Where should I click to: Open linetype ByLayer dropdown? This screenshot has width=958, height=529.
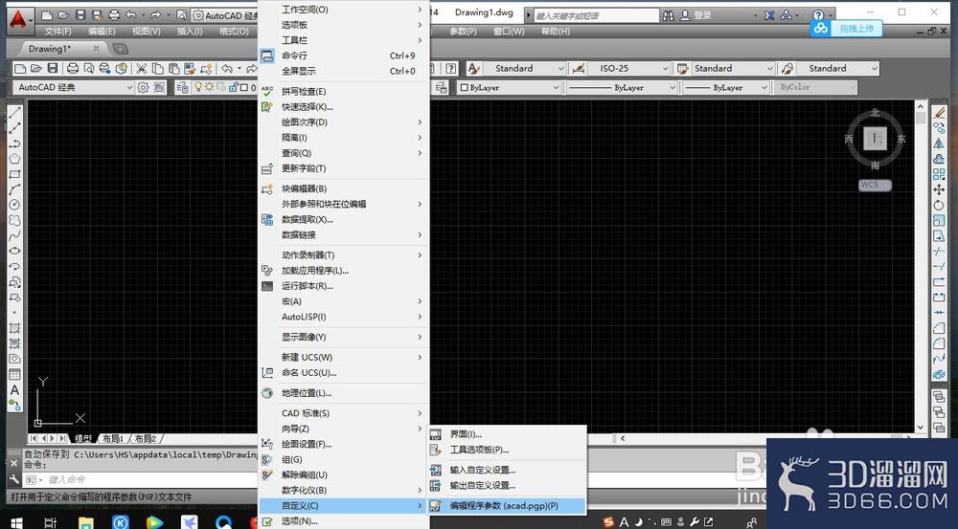(x=622, y=87)
